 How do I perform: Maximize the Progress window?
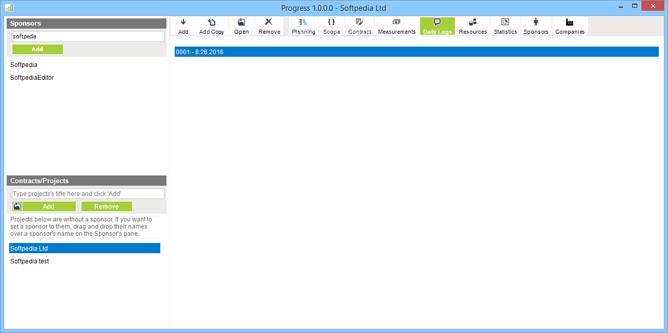[x=635, y=6]
